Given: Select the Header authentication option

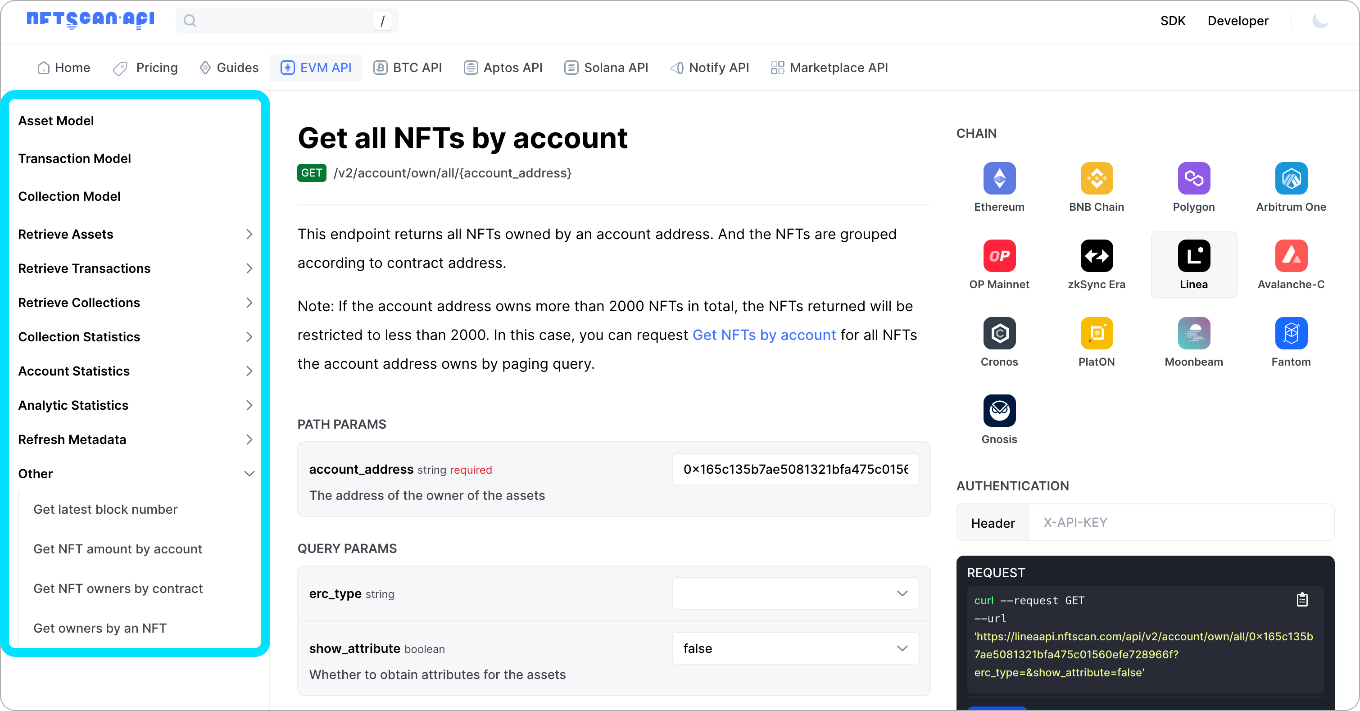Looking at the screenshot, I should pyautogui.click(x=992, y=523).
